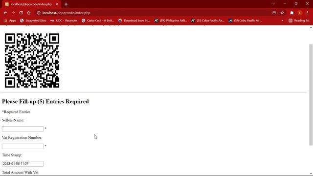The height and width of the screenshot is (176, 313).
Task: Reload the current page
Action: tap(21, 13)
